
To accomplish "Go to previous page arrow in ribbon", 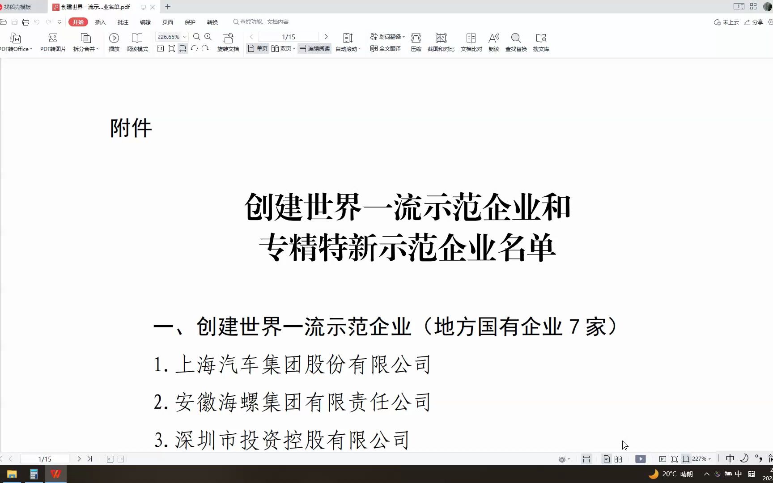I will click(x=251, y=37).
